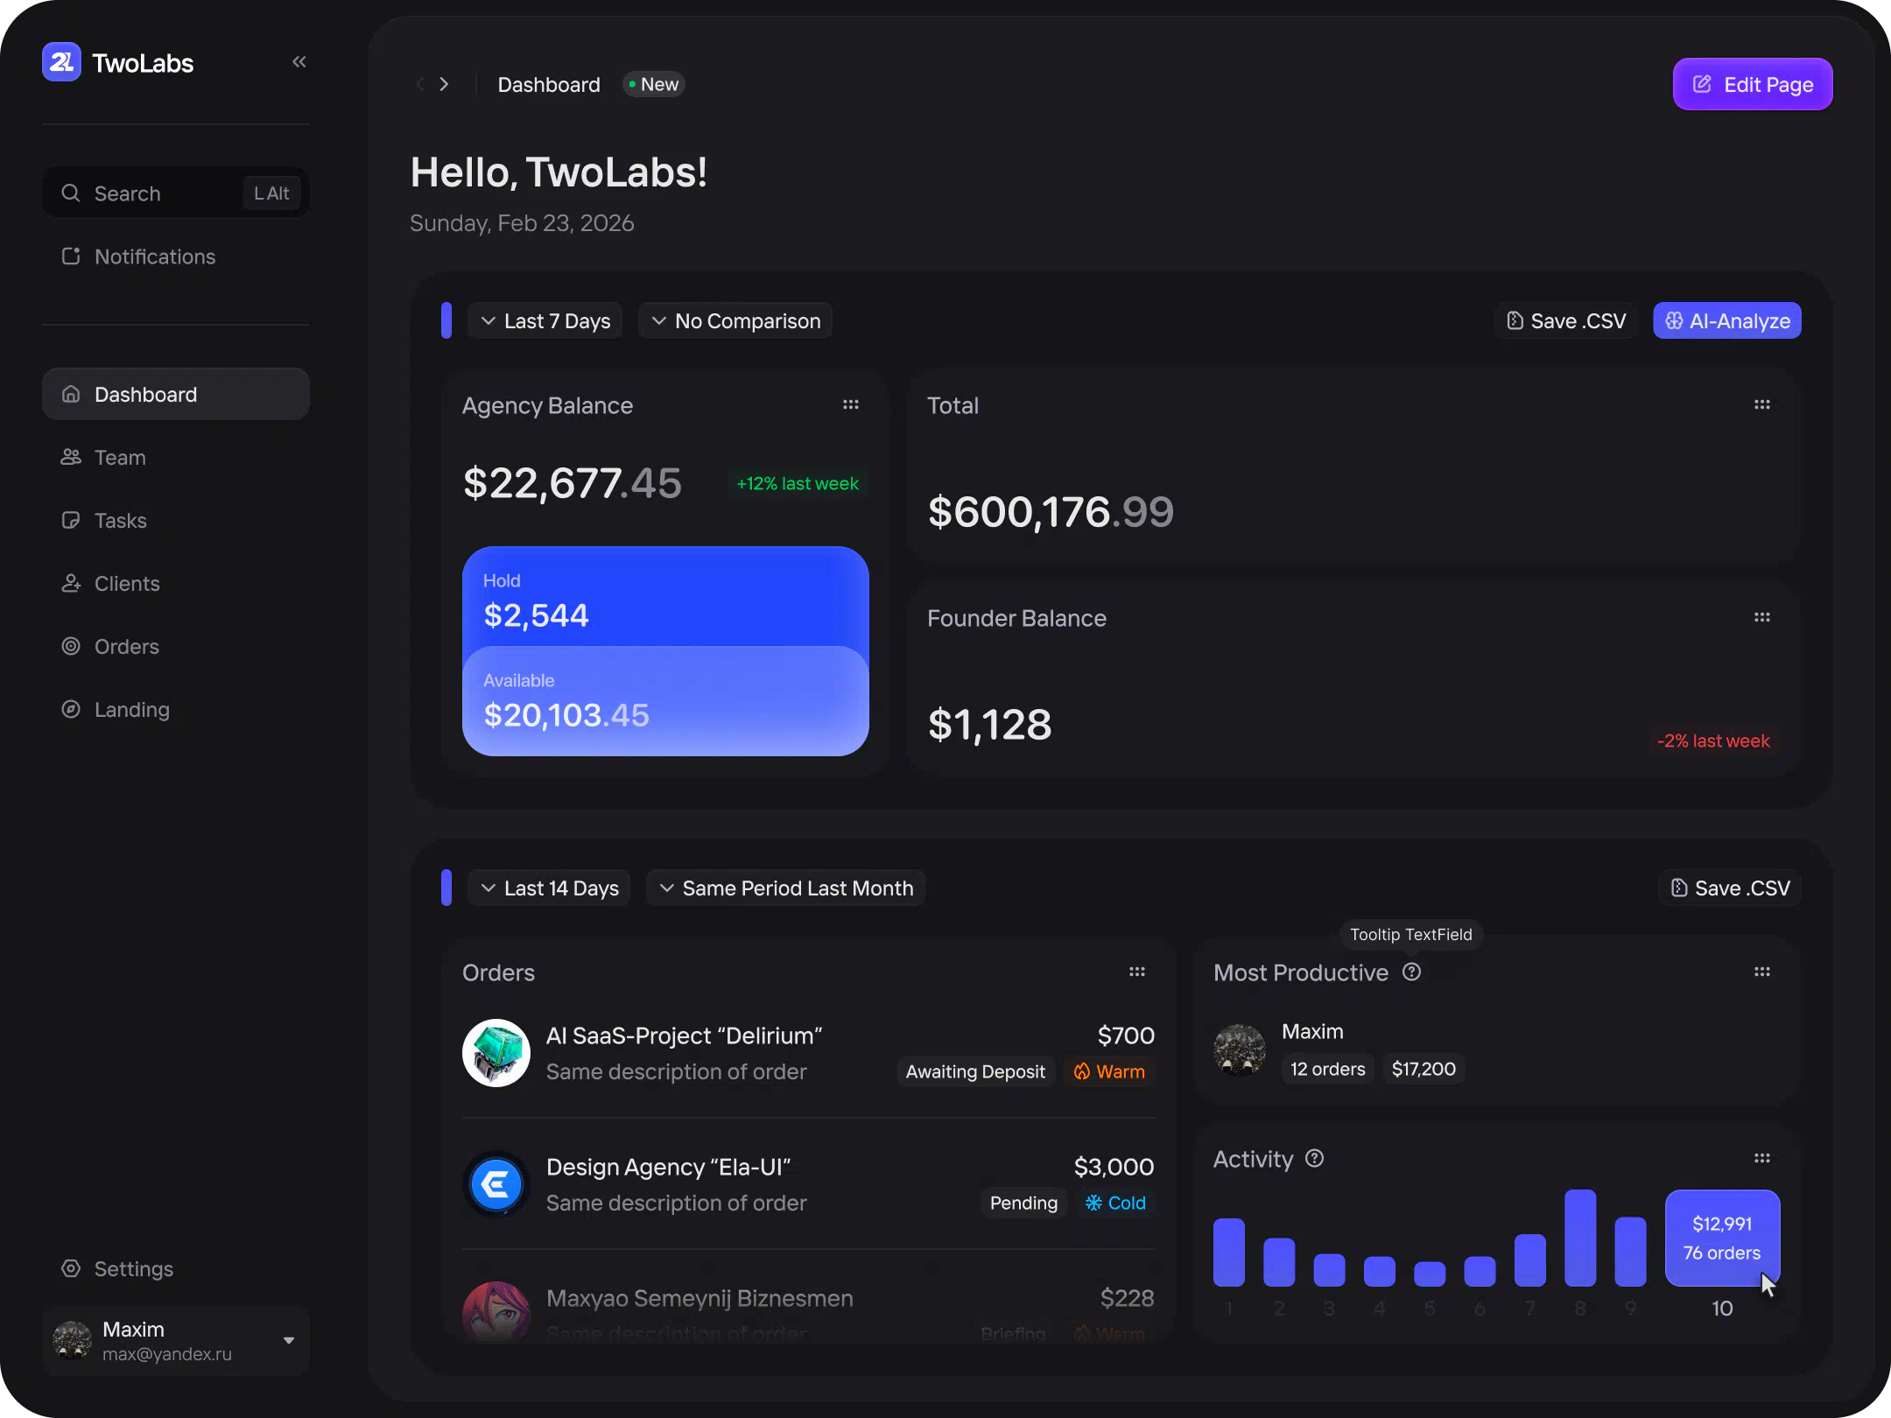
Task: Open the No Comparison dropdown
Action: tap(735, 321)
